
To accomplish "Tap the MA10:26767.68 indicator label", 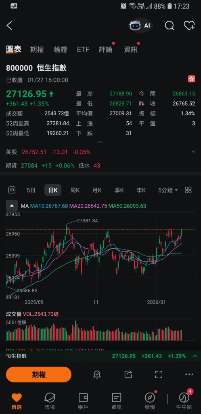I will tap(49, 206).
